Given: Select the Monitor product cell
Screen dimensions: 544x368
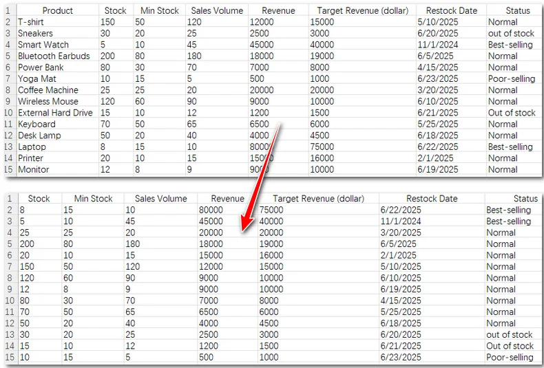Looking at the screenshot, I should 58,169.
